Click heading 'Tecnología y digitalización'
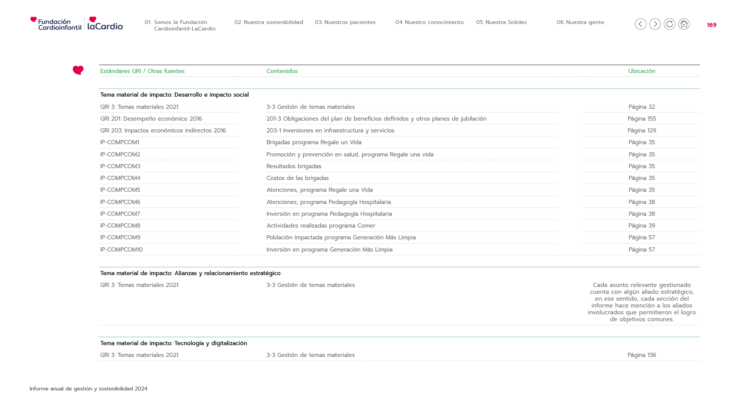731x411 pixels. (211, 343)
